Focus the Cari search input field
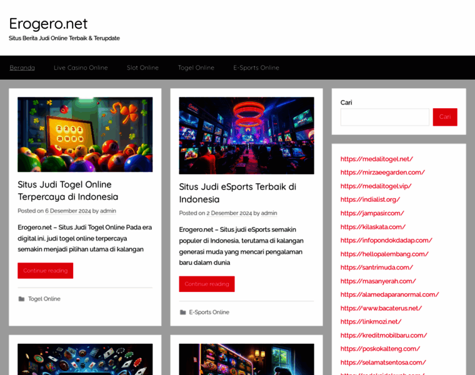 click(x=385, y=117)
